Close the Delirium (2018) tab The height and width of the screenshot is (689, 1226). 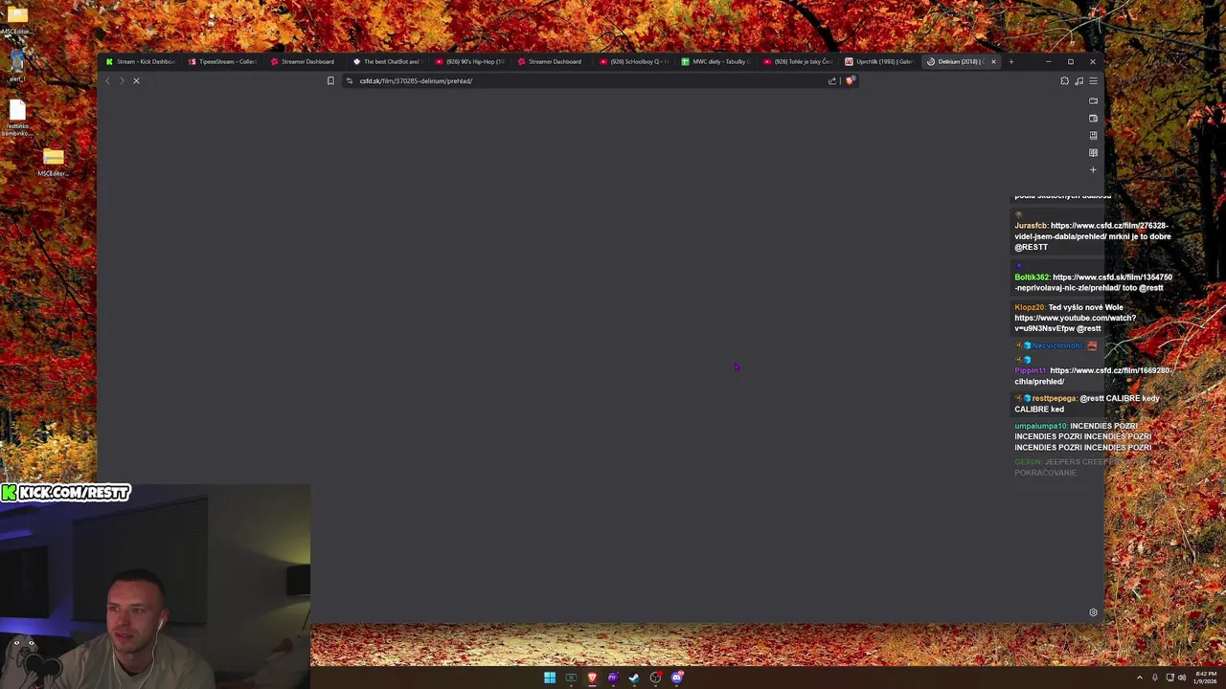coord(993,61)
